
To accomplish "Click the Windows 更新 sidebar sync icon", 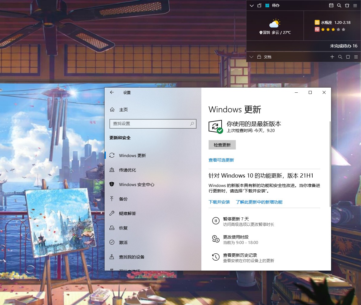I will click(112, 155).
